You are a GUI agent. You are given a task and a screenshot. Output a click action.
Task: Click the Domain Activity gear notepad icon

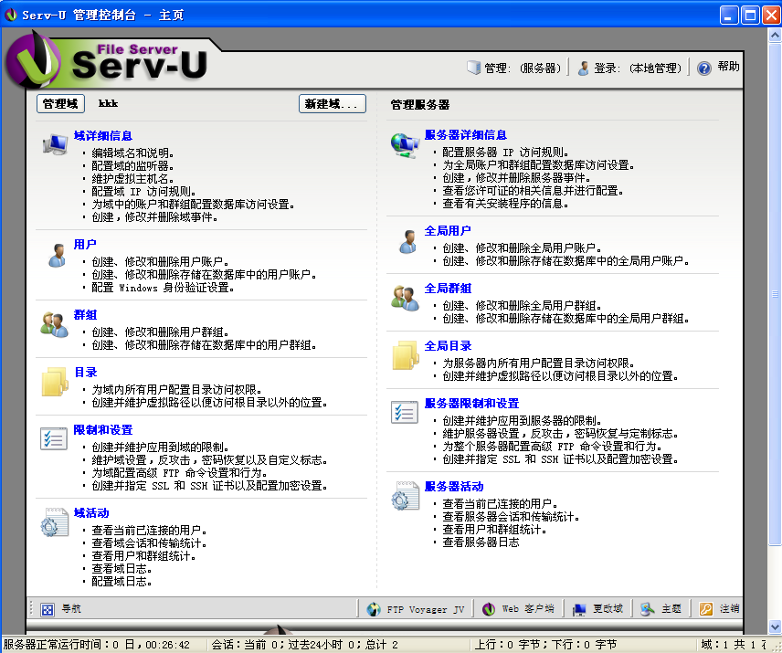pyautogui.click(x=55, y=522)
